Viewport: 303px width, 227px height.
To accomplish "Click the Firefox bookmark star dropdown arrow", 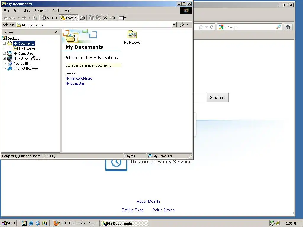I will (207, 27).
